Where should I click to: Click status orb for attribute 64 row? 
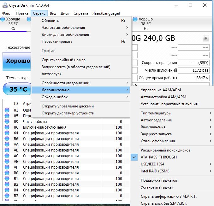(x=7, y=133)
